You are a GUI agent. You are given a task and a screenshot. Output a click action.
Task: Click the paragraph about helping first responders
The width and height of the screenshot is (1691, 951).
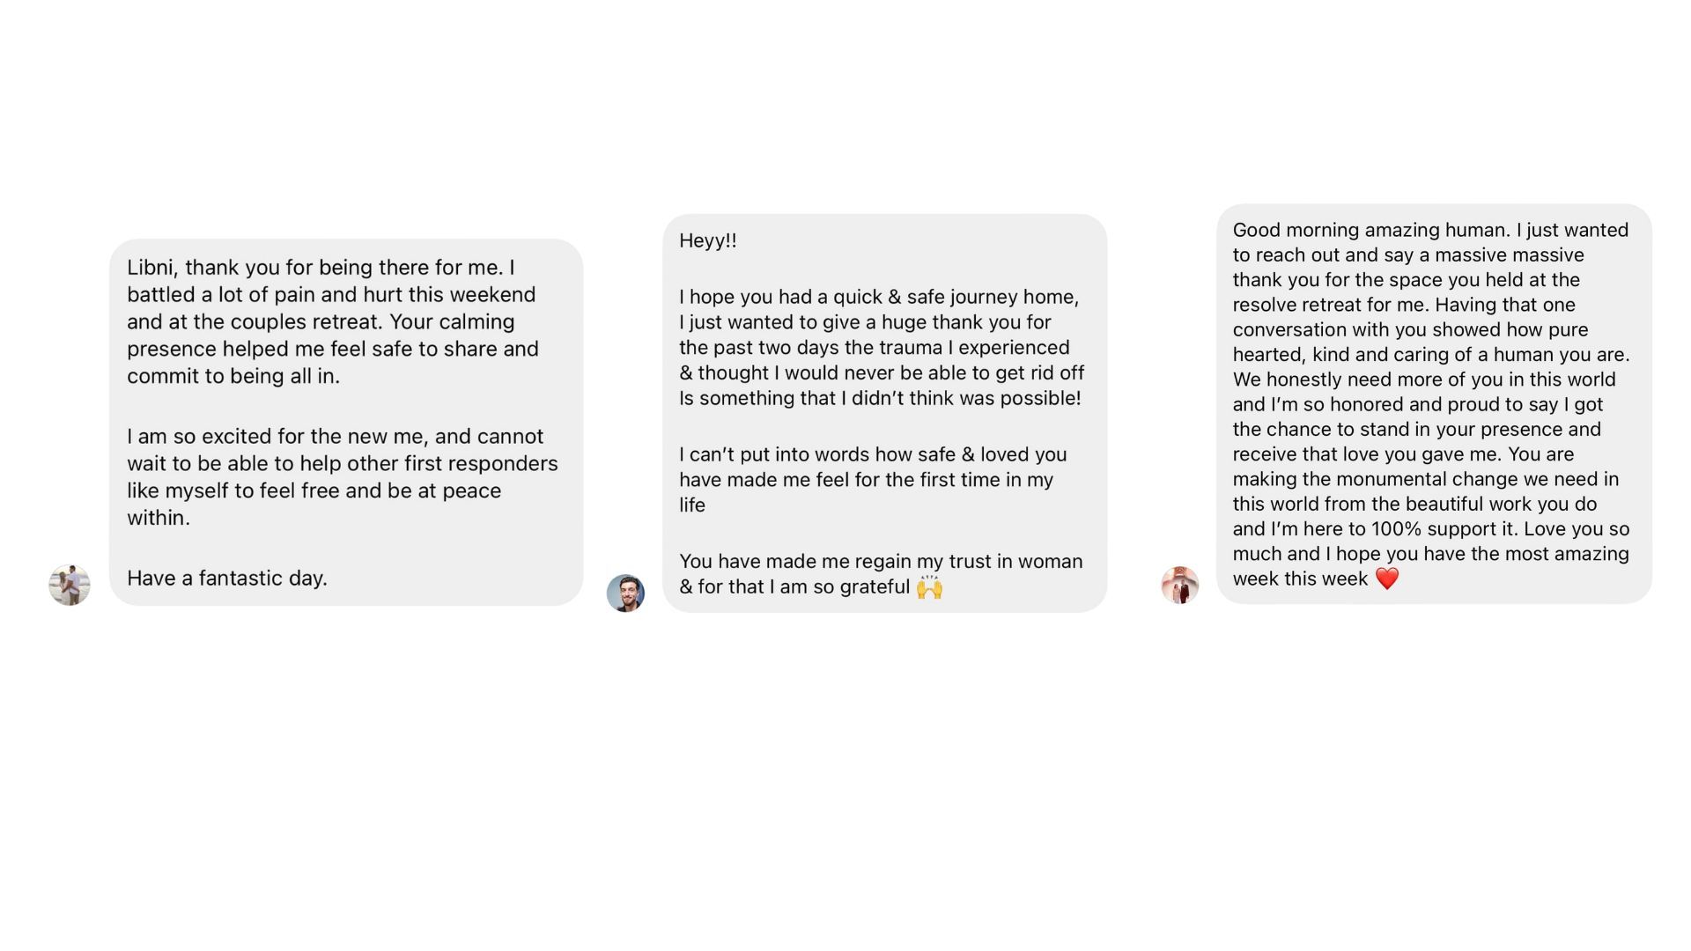click(342, 476)
